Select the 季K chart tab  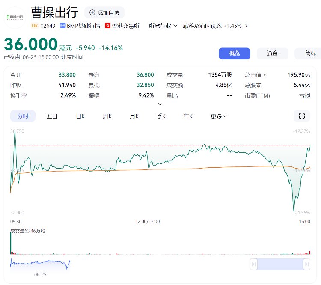click(161, 116)
